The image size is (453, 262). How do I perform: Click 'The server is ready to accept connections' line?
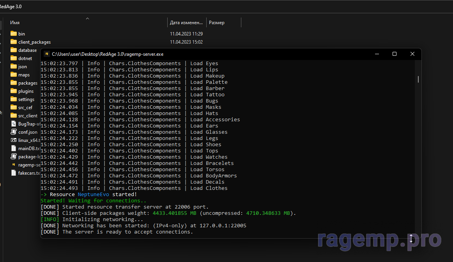[x=117, y=232]
